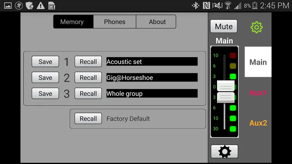Edit the Acoustic set name field

pyautogui.click(x=152, y=61)
